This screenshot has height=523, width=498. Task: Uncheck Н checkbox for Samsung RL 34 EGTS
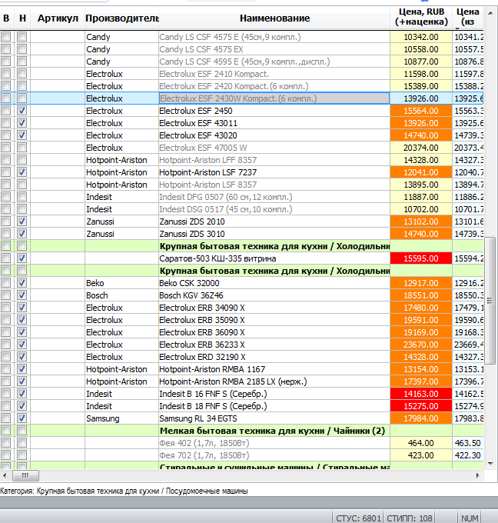[22, 418]
